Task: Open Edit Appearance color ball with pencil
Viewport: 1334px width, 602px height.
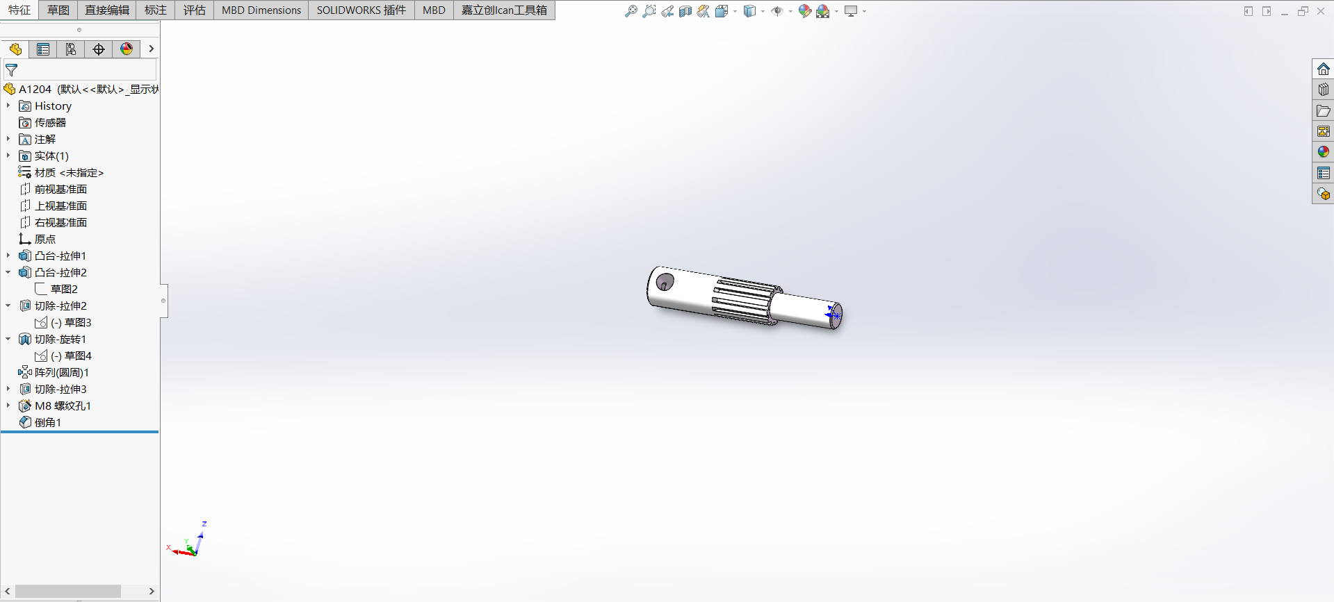Action: [805, 11]
